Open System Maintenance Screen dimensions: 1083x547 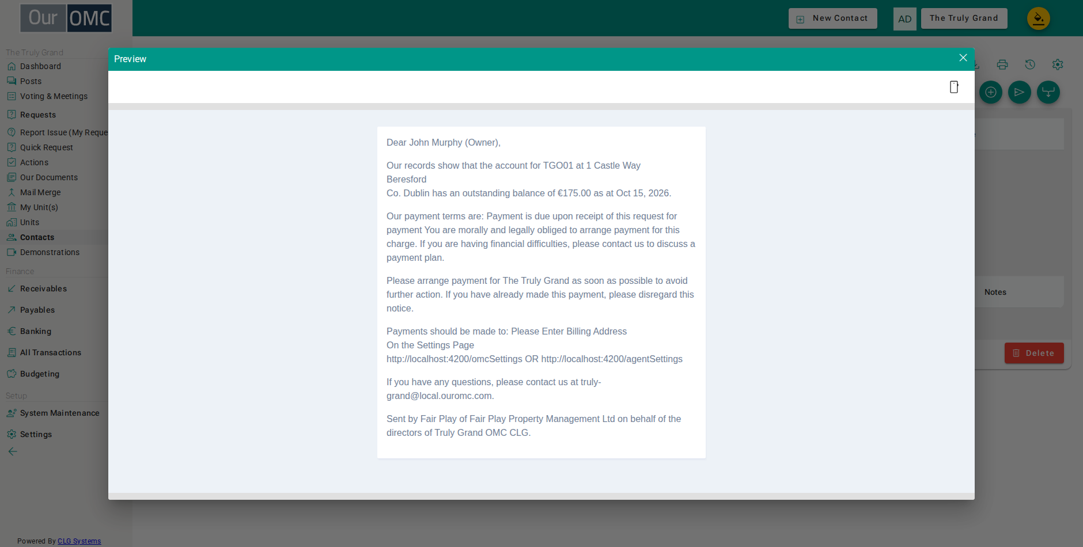59,413
